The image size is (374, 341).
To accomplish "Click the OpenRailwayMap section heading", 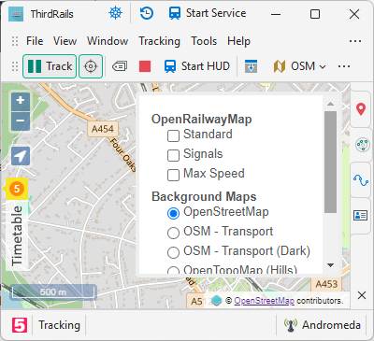I will tap(201, 119).
